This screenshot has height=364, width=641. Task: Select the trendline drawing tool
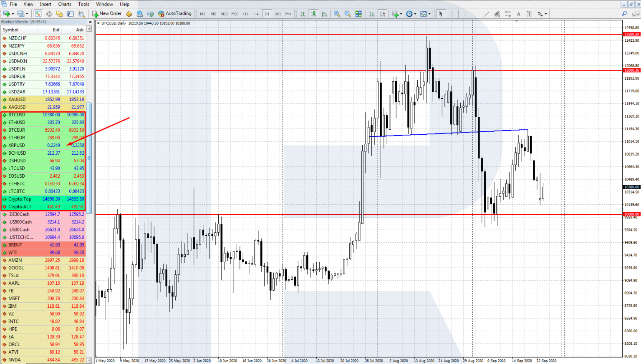coord(486,14)
